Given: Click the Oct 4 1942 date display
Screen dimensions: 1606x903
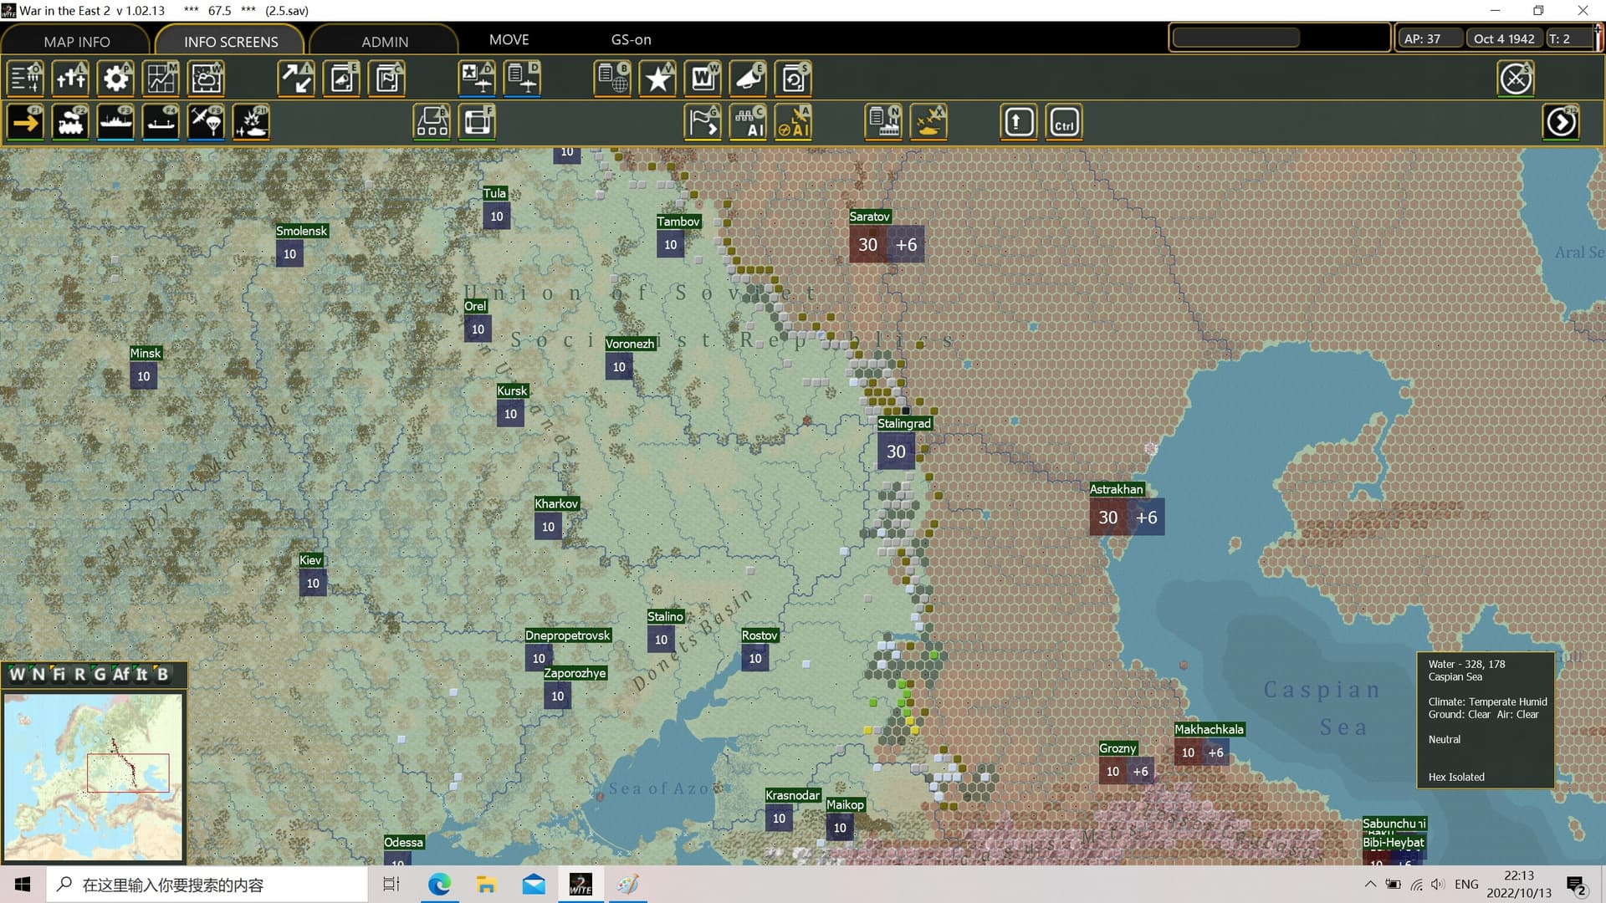Looking at the screenshot, I should point(1504,38).
